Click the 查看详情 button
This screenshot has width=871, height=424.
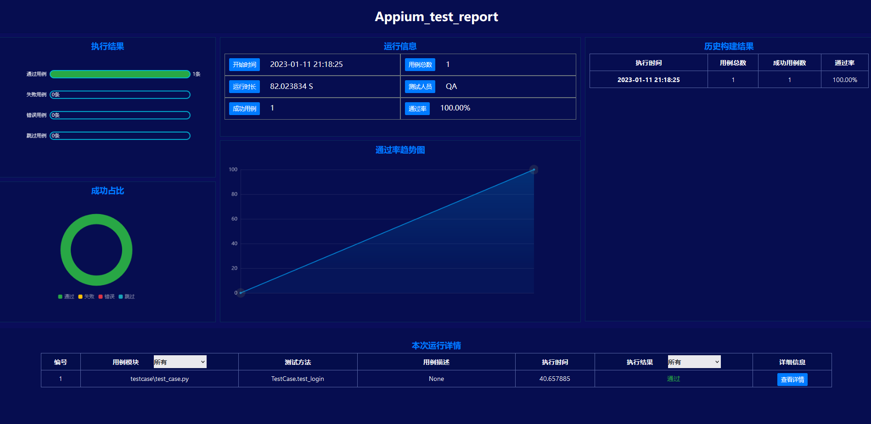(x=792, y=380)
